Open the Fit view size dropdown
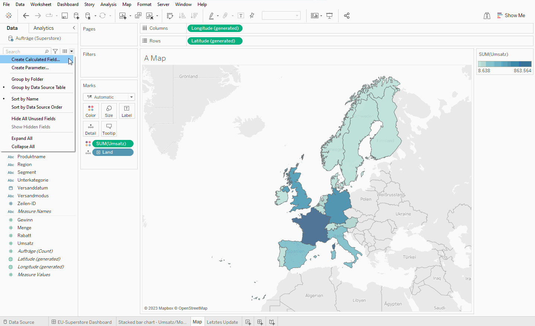The width and height of the screenshot is (535, 326). pos(281,16)
